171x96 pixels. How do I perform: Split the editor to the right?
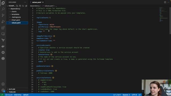(165, 2)
